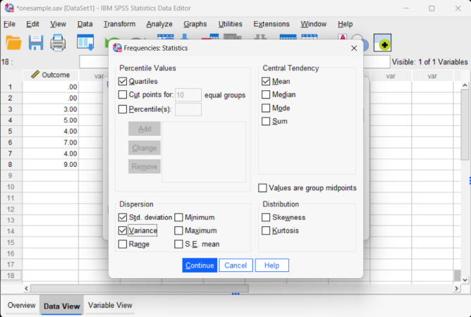Toggle Values are group midpoints
471x317 pixels.
[262, 188]
